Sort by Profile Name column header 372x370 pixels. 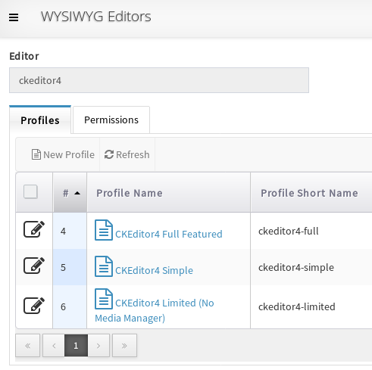click(169, 193)
